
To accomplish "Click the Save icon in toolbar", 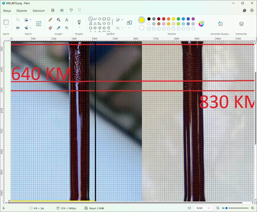I will [x=53, y=10].
